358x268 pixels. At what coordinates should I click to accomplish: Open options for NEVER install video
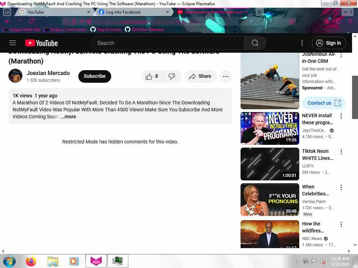pos(341,116)
